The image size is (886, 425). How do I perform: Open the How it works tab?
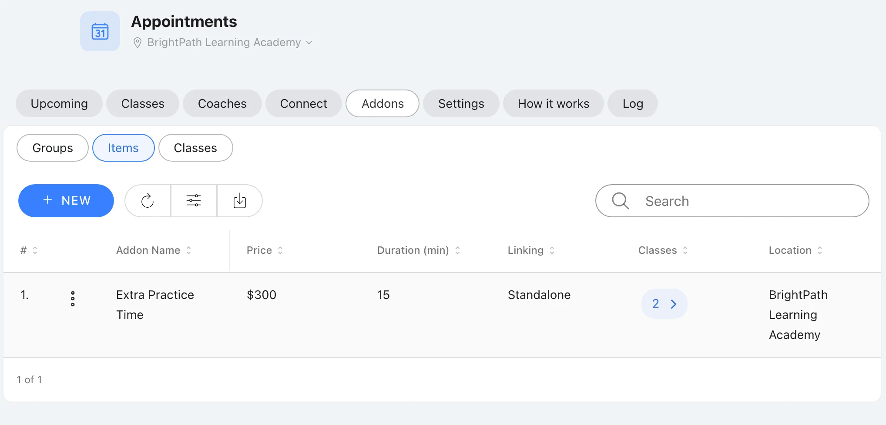pos(554,103)
